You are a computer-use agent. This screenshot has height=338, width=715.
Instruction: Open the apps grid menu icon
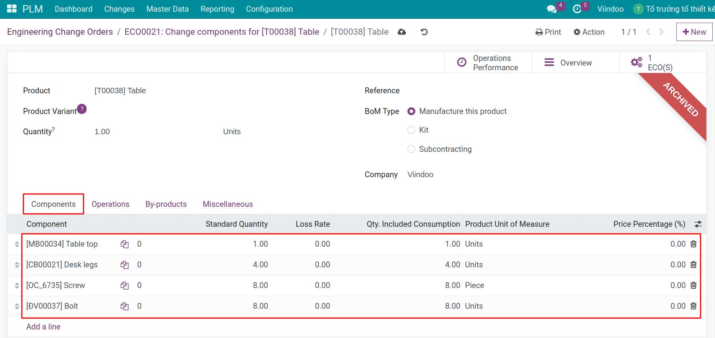click(x=12, y=9)
